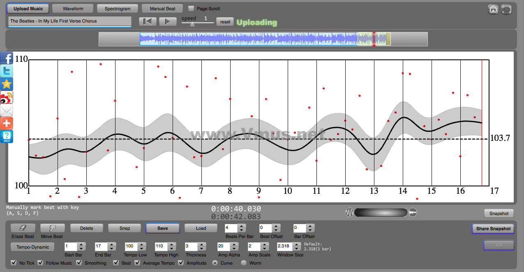Click the Weibo share icon
Screen dimensions: 524x272
[7, 97]
